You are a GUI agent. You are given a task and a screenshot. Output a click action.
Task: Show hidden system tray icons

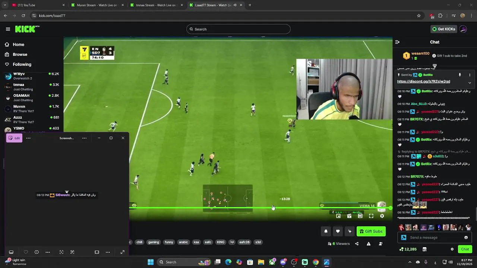tap(410, 262)
